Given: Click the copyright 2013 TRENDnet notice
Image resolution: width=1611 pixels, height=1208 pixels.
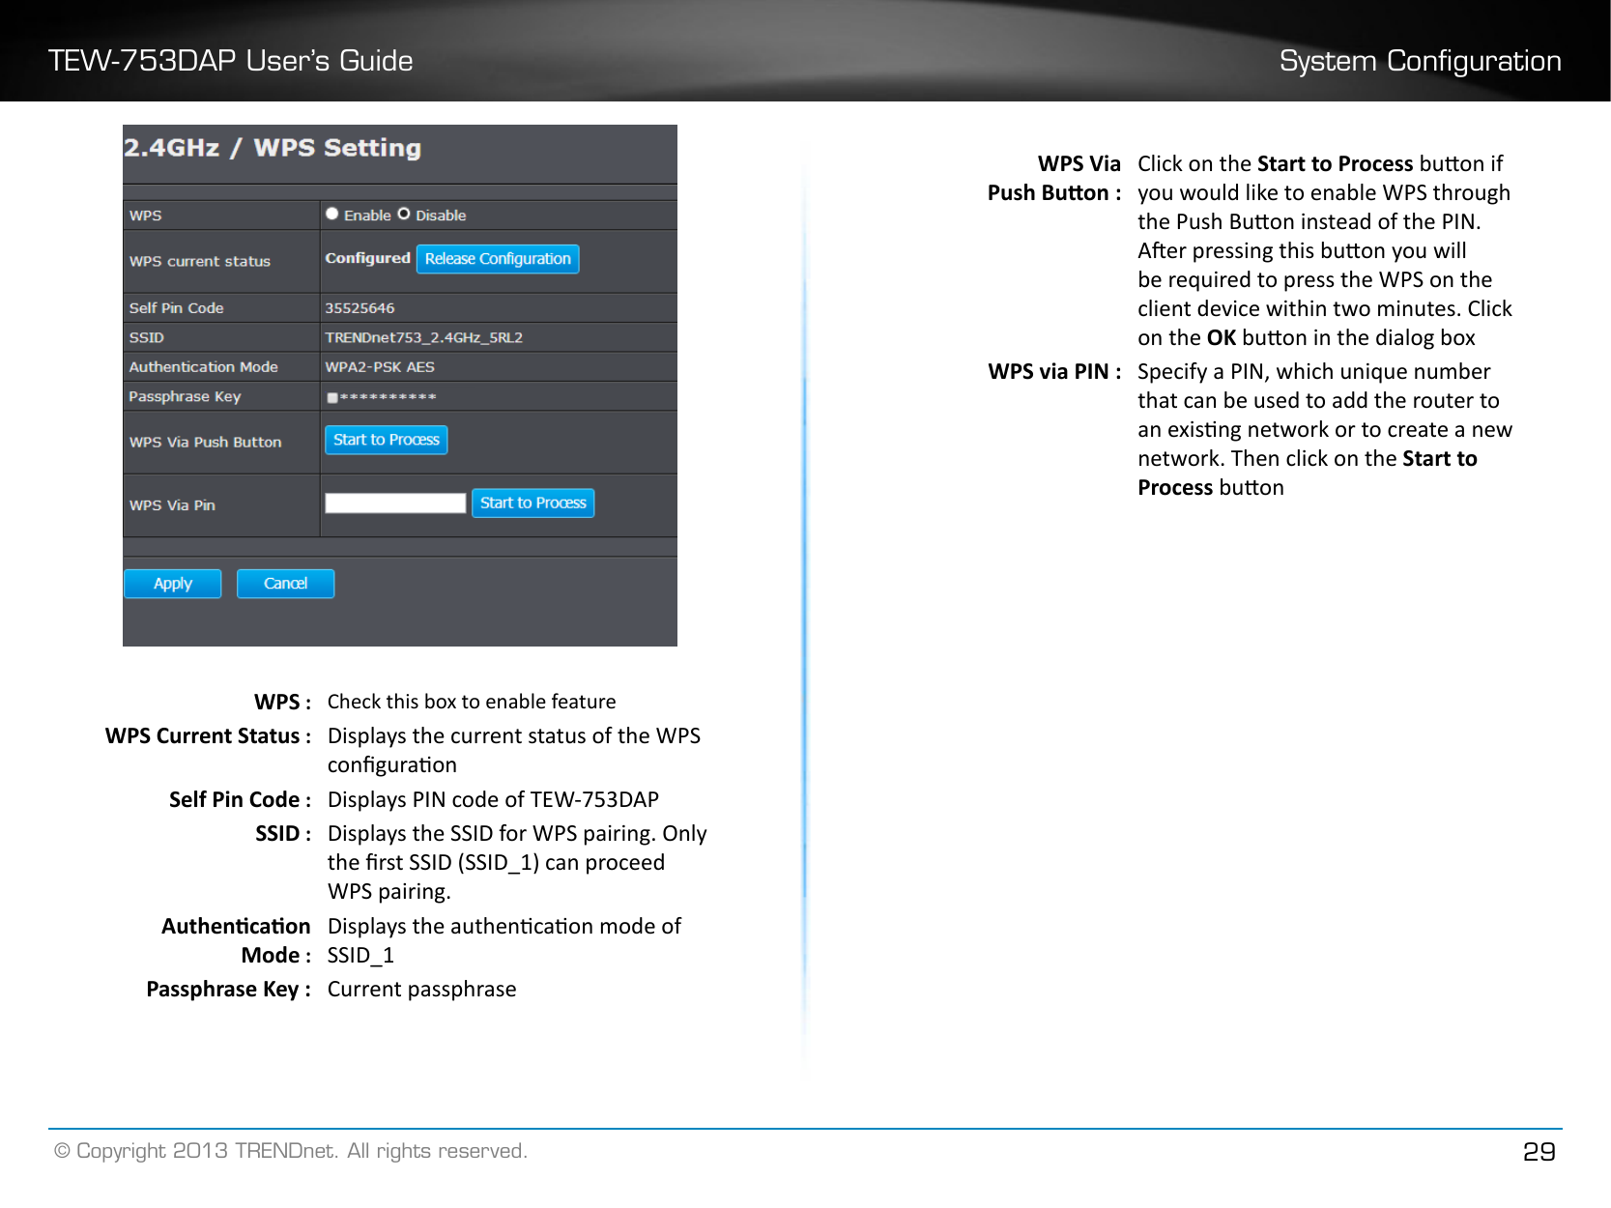Looking at the screenshot, I should [291, 1151].
